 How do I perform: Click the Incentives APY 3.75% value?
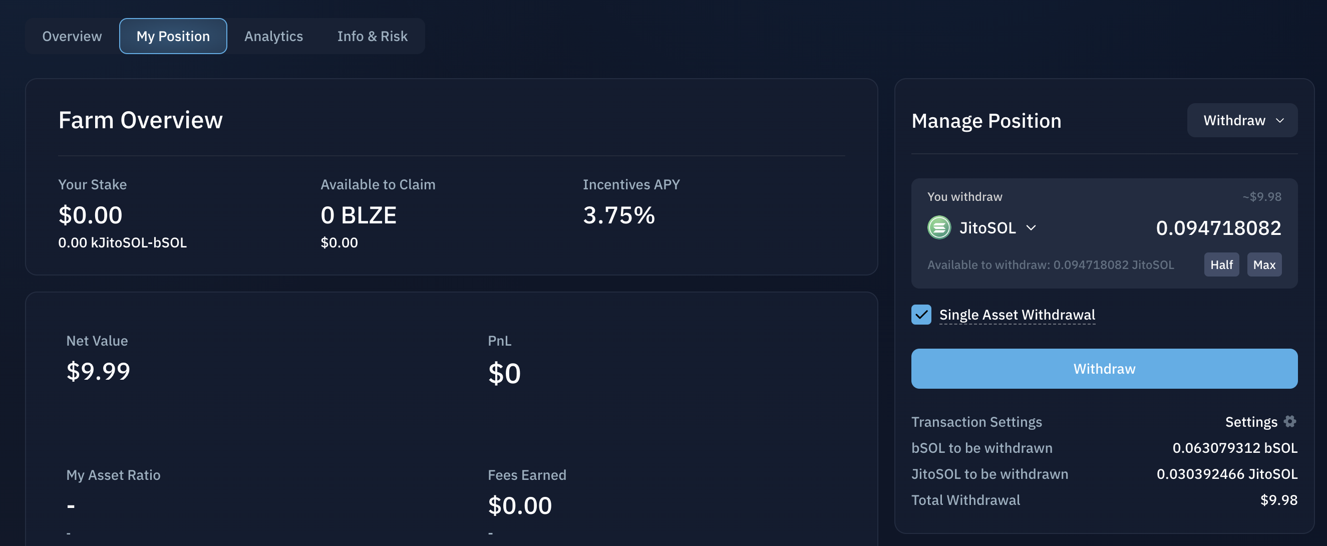pos(619,215)
